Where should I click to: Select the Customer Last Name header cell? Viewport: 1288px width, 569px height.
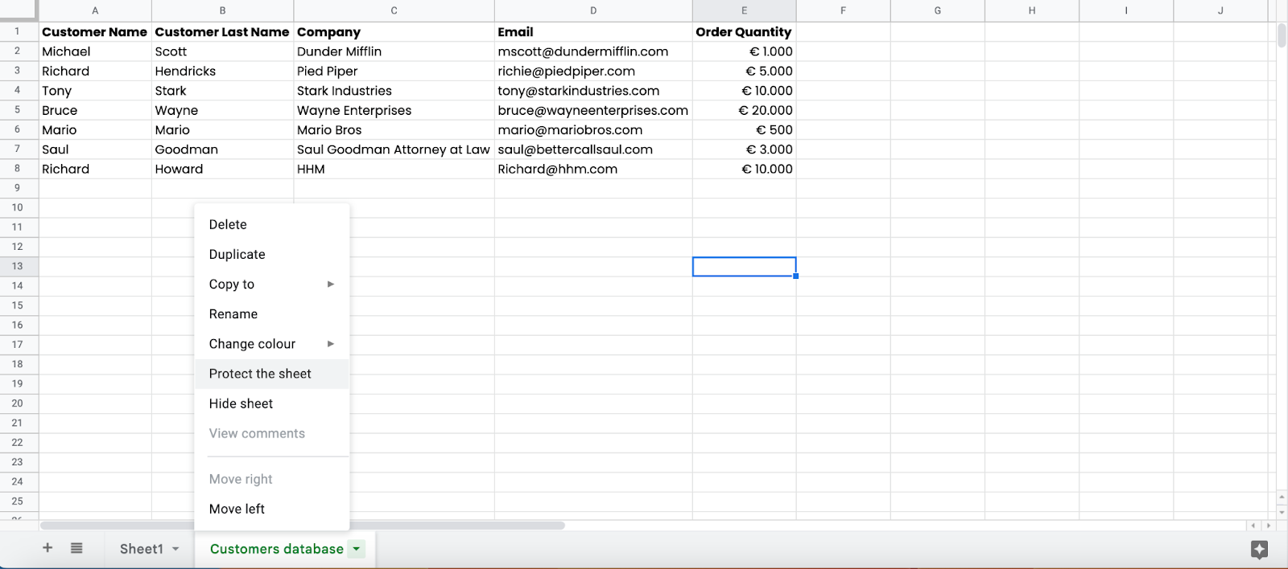(x=223, y=32)
